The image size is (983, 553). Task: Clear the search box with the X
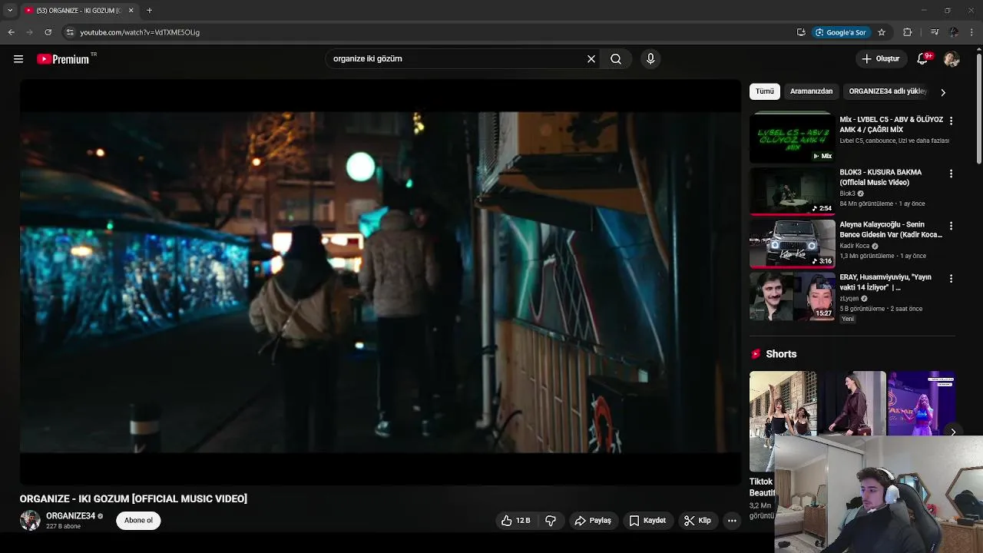coord(591,59)
